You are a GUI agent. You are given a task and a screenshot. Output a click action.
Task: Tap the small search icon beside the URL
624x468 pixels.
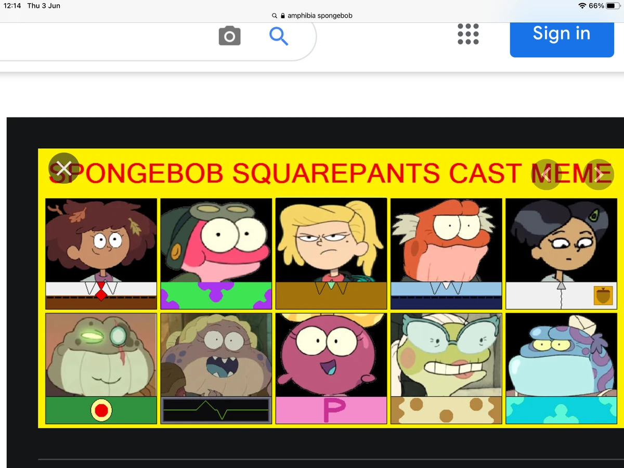pyautogui.click(x=274, y=16)
